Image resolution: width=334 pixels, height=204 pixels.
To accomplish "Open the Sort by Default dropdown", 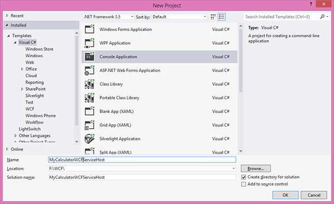I will click(x=179, y=17).
